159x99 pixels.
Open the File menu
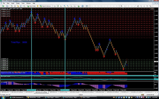click(x=4, y=3)
